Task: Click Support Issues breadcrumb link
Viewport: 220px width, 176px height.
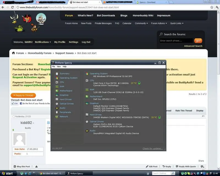Action: pos(64,53)
